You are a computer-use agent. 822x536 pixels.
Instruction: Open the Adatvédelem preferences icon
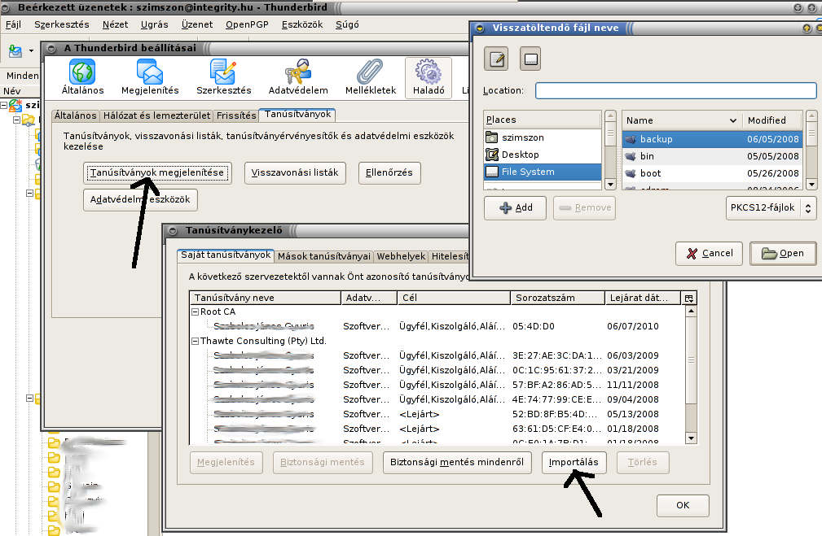(298, 77)
